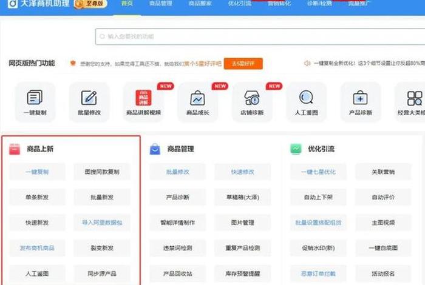
Task: Open 产品回收站 button
Action: tap(178, 273)
